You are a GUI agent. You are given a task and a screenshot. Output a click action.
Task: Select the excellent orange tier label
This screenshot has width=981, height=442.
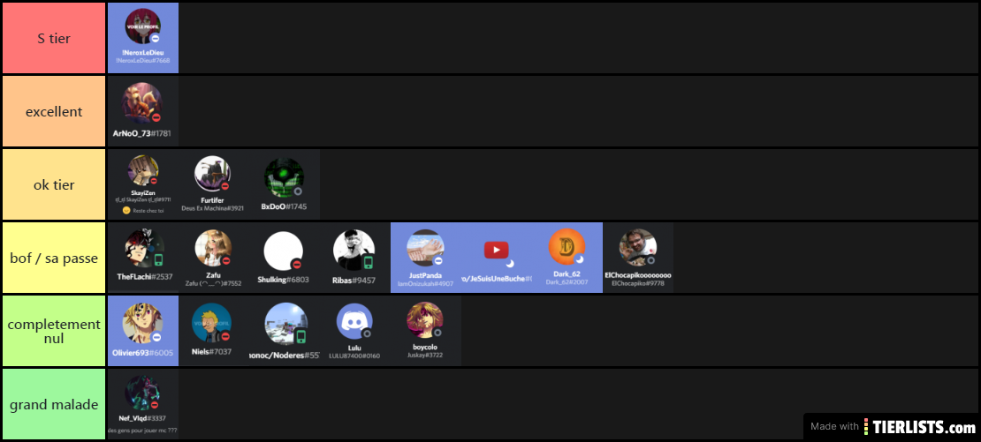(x=54, y=112)
